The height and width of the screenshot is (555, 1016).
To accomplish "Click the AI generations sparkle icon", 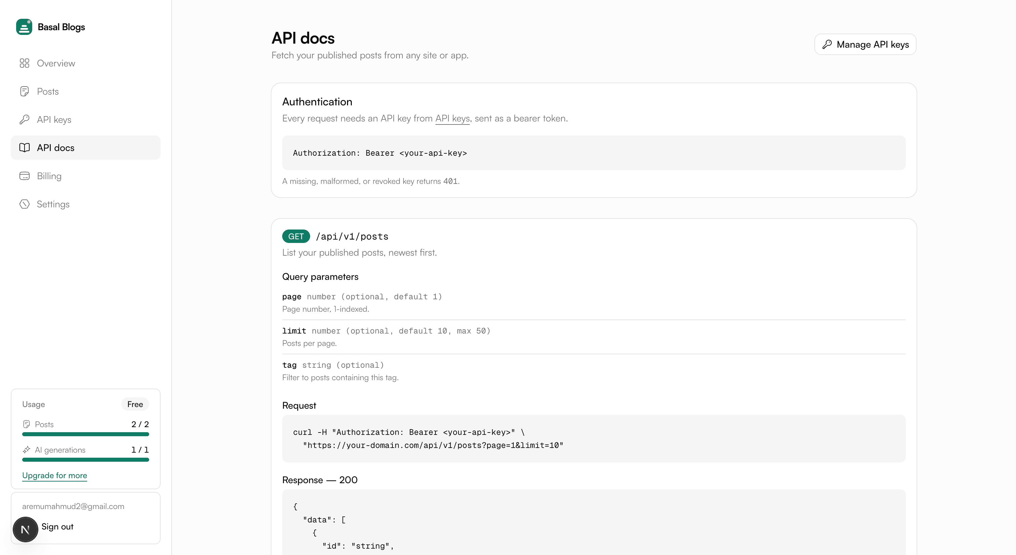I will [27, 450].
